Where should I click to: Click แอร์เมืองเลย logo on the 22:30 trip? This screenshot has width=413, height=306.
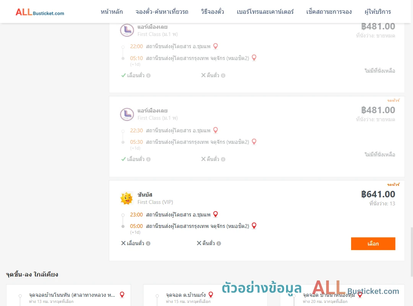127,114
